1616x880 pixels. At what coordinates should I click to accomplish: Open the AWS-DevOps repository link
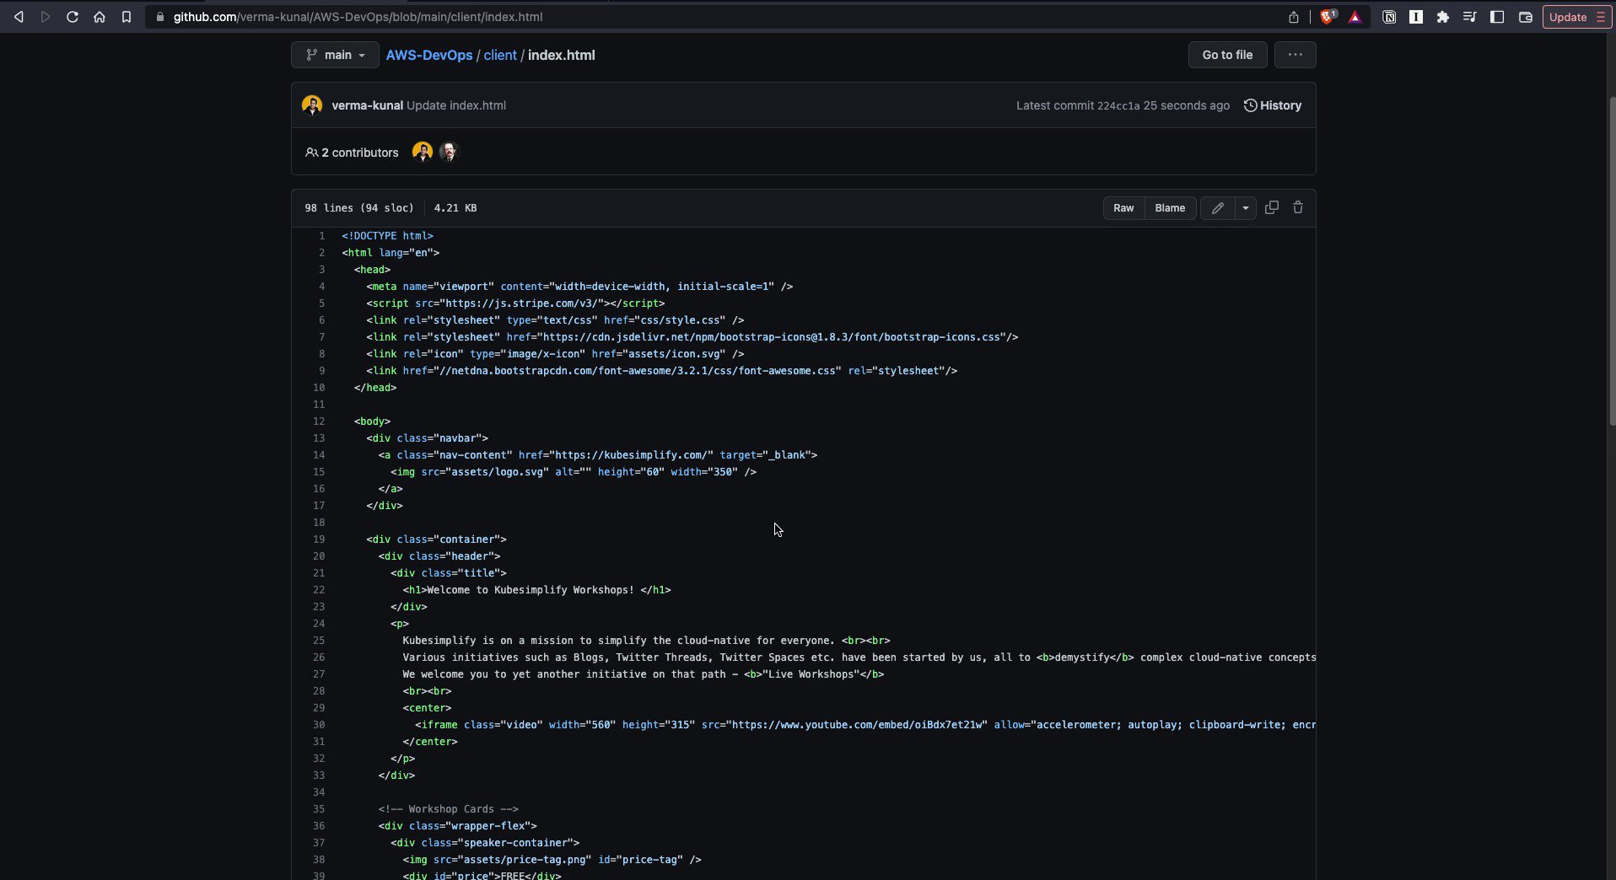(x=428, y=55)
